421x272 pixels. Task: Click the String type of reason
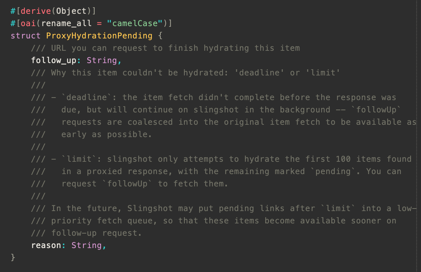(86, 245)
